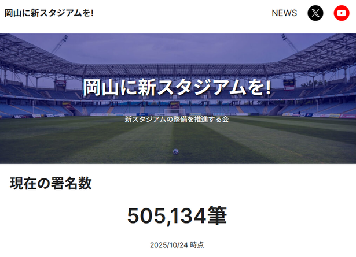The height and width of the screenshot is (257, 356).
Task: Click the right scoreboard in the stadium photo
Action: (x=289, y=83)
